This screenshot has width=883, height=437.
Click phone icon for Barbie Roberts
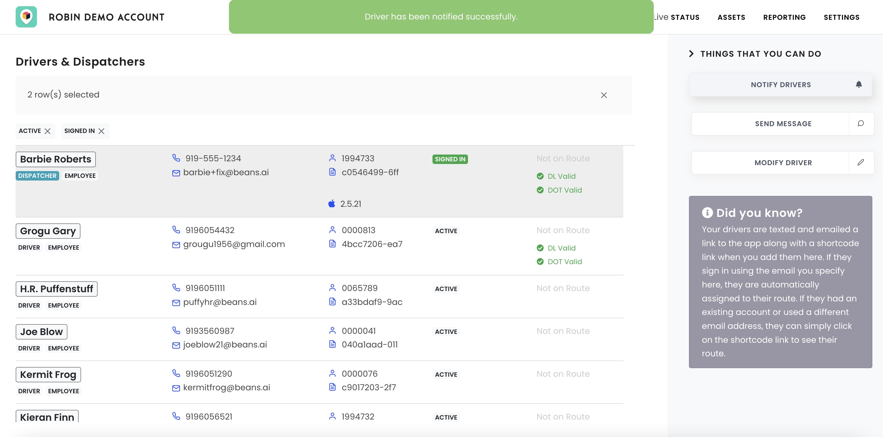[x=176, y=157]
